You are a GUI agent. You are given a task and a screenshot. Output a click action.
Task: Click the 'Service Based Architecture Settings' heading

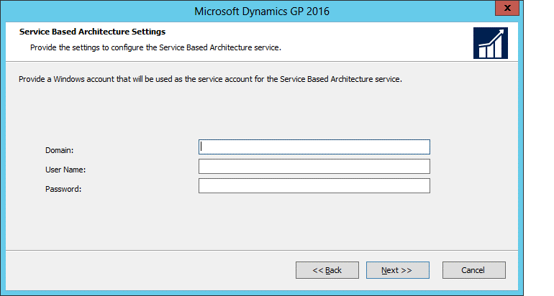tap(92, 32)
